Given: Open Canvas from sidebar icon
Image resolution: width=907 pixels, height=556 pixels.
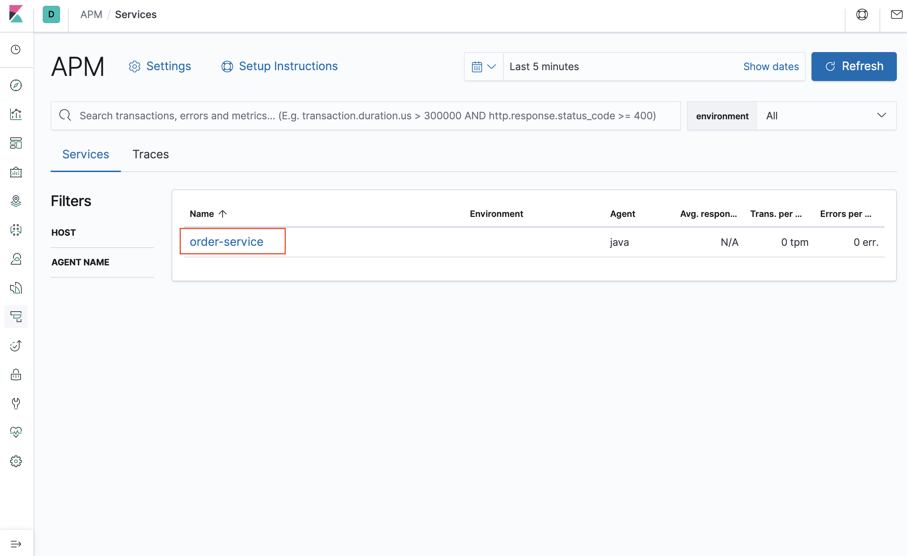Looking at the screenshot, I should tap(16, 172).
